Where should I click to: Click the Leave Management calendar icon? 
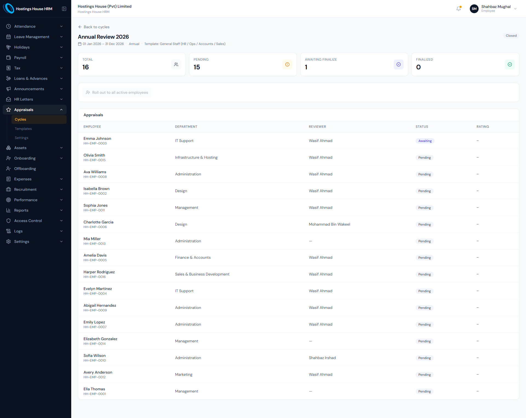(x=8, y=37)
